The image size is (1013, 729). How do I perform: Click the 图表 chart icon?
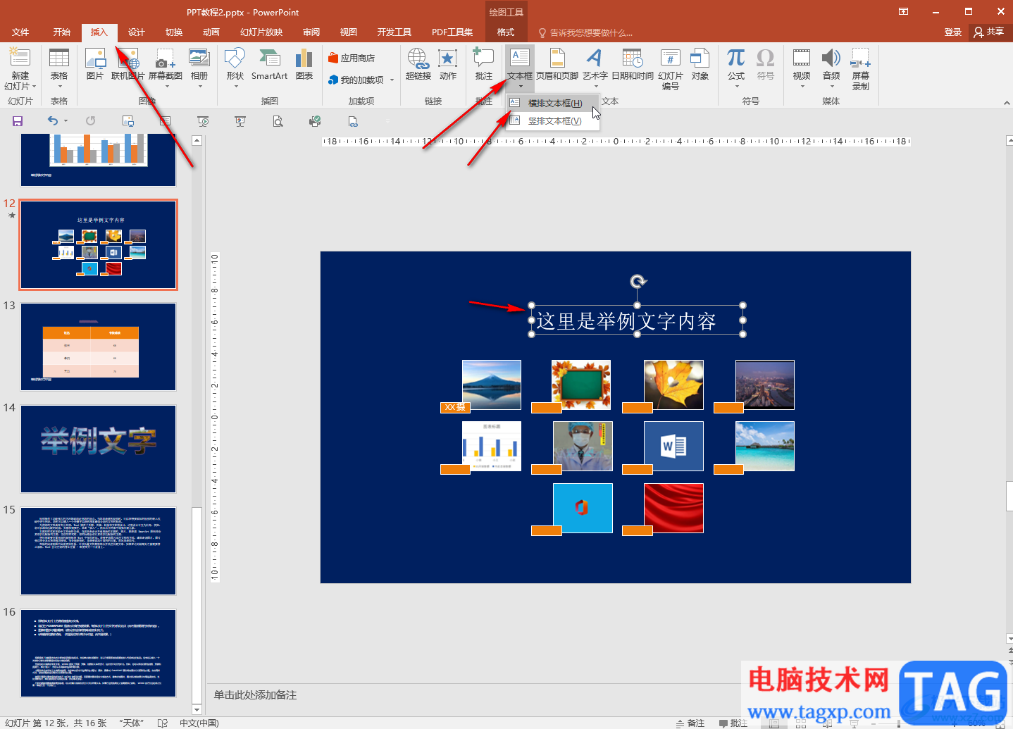pos(304,65)
